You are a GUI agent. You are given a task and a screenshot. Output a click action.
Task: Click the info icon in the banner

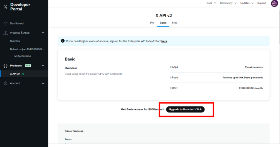pos(63,41)
